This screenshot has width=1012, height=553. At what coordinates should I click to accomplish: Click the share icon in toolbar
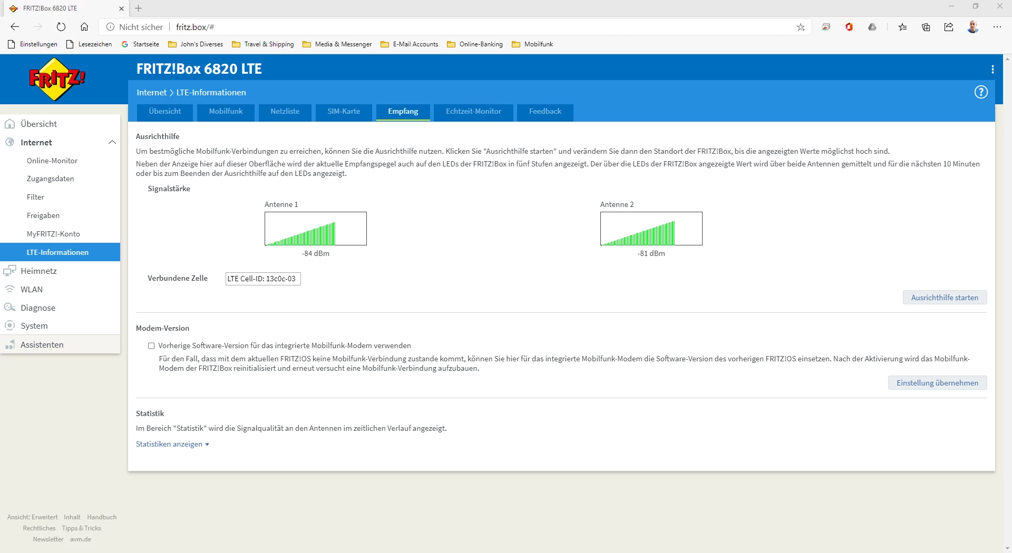(x=949, y=27)
